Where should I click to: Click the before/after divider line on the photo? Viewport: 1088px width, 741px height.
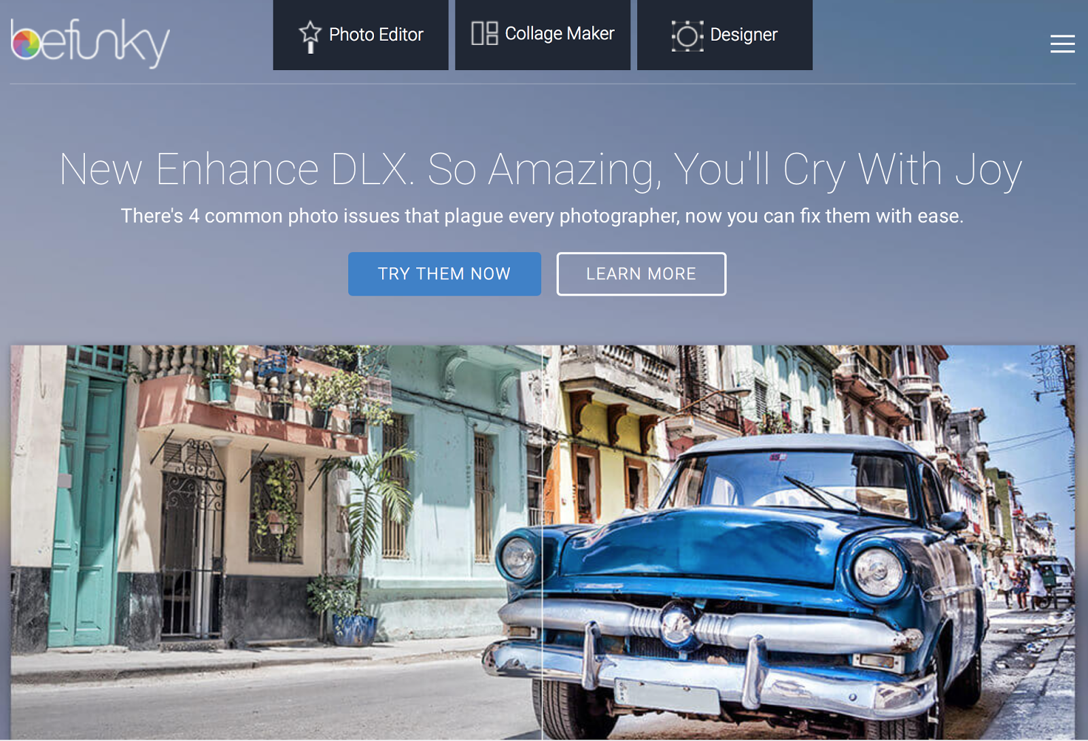[542, 542]
